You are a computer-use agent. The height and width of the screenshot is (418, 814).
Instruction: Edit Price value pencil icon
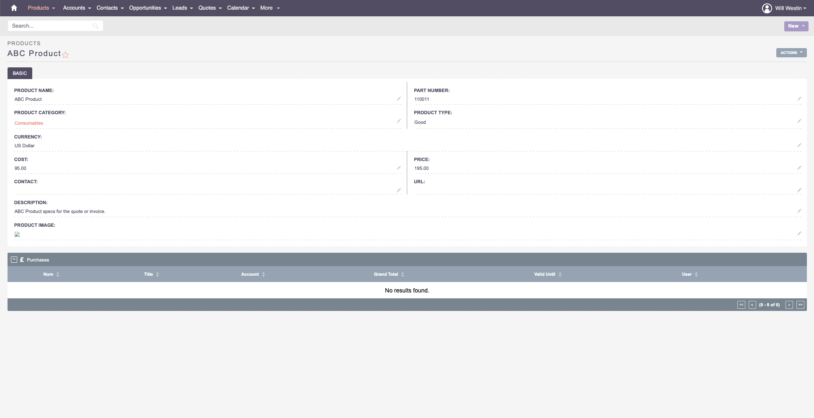(799, 168)
